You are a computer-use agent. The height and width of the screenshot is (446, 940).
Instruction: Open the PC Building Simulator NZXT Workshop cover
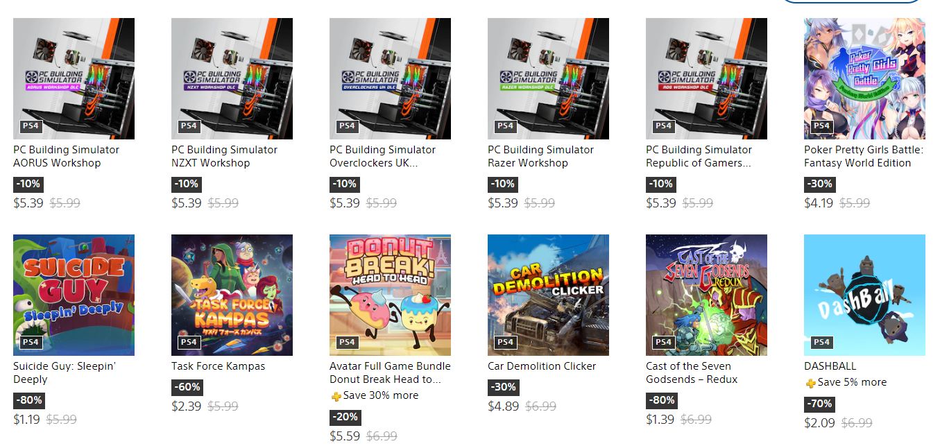click(x=232, y=78)
